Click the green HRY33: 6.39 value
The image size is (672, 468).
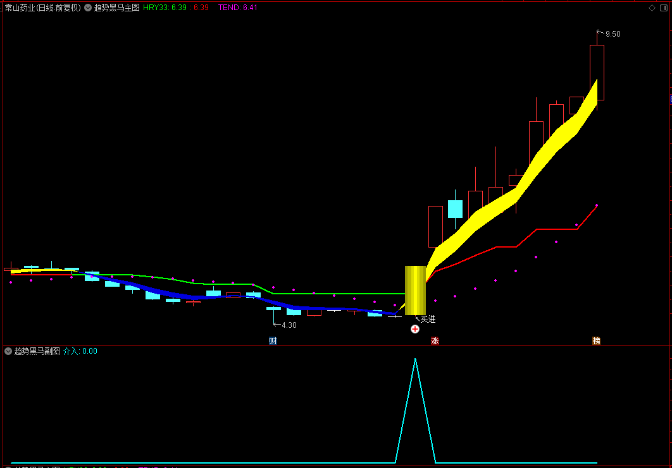coord(165,8)
